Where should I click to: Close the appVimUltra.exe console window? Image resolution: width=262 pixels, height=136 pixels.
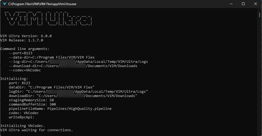pyautogui.click(x=256, y=4)
